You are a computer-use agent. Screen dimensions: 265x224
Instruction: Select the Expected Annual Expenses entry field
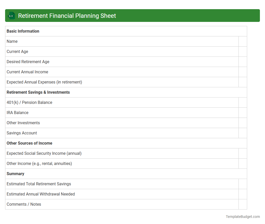click(x=243, y=82)
